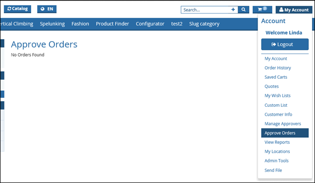This screenshot has height=183, width=315.
Task: Toggle the My Account dropdown menu
Action: coord(294,10)
